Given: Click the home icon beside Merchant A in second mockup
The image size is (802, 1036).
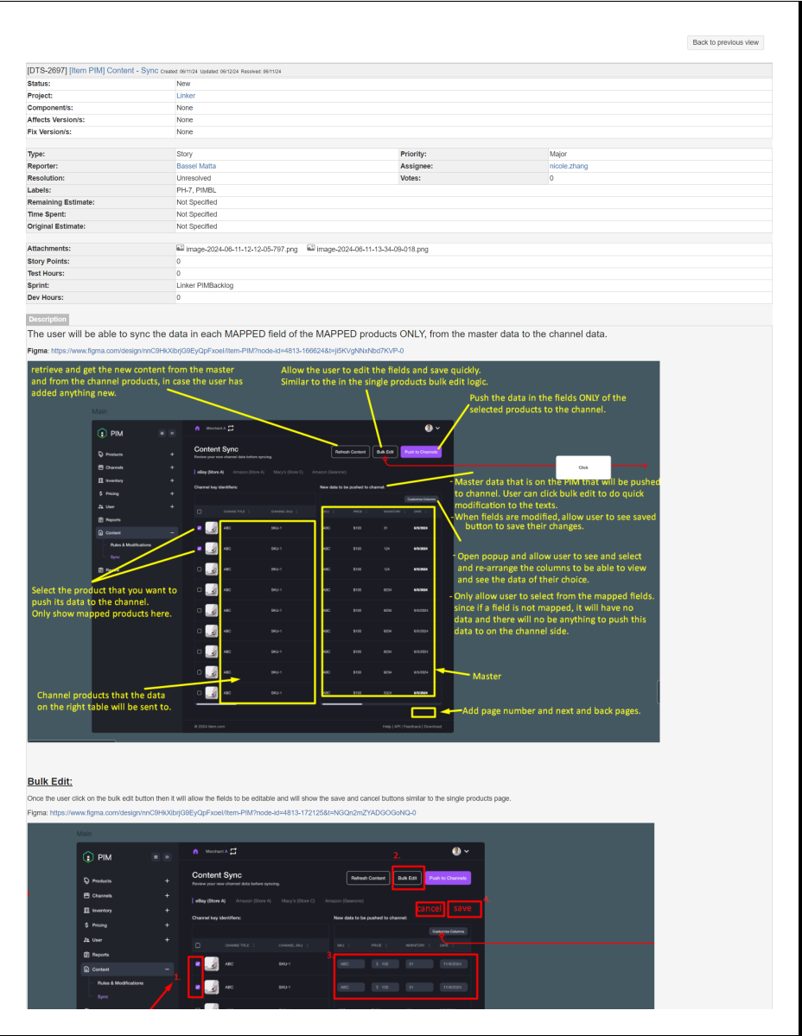Looking at the screenshot, I should [196, 851].
